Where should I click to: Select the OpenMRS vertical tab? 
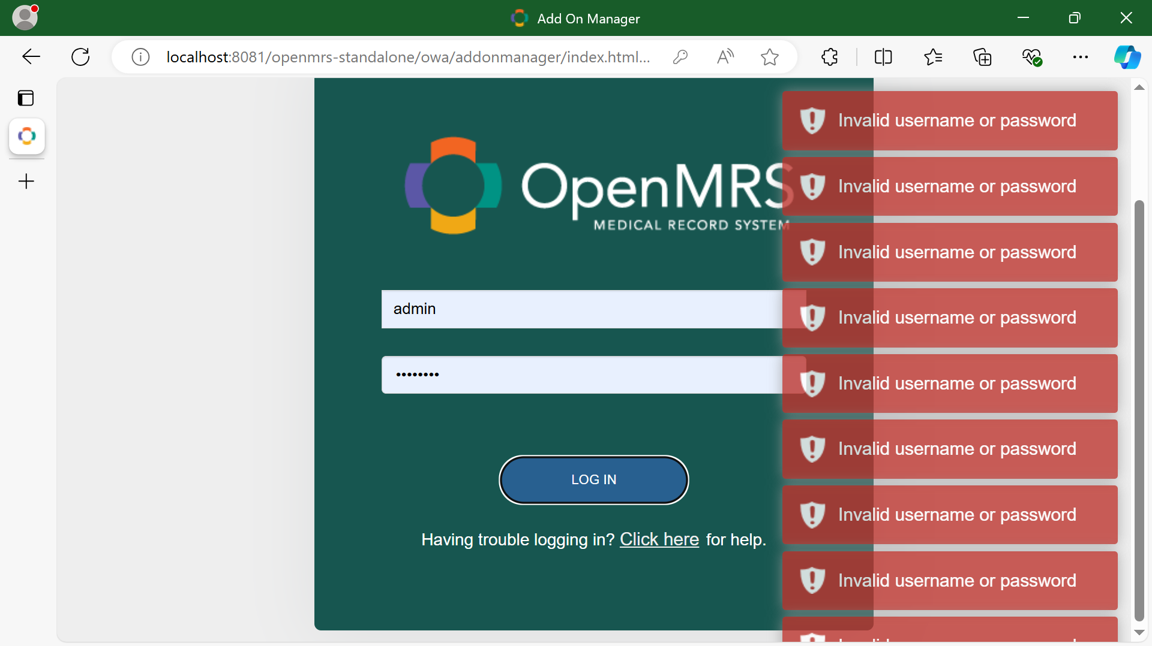[x=27, y=136]
